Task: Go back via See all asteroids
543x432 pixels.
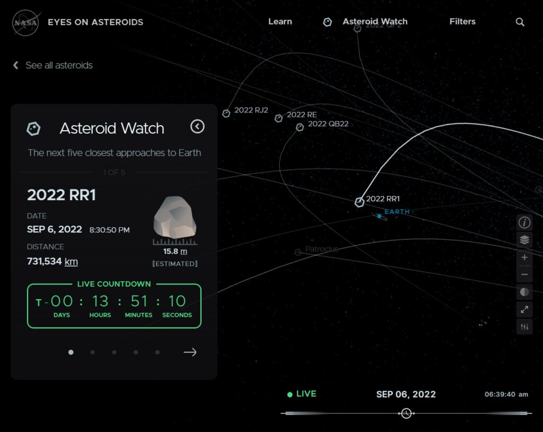Action: click(53, 65)
